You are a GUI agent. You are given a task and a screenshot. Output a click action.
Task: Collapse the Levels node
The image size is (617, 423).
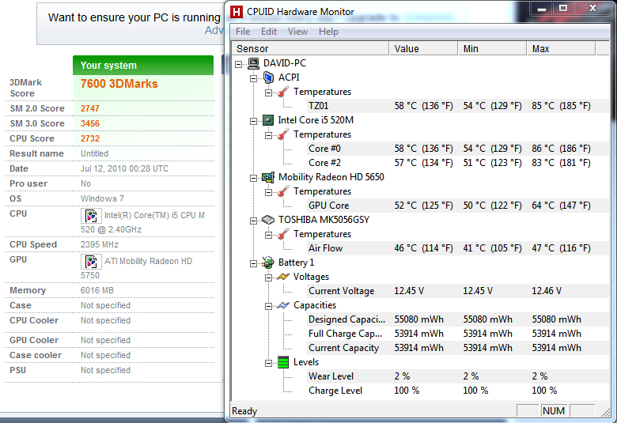(268, 363)
